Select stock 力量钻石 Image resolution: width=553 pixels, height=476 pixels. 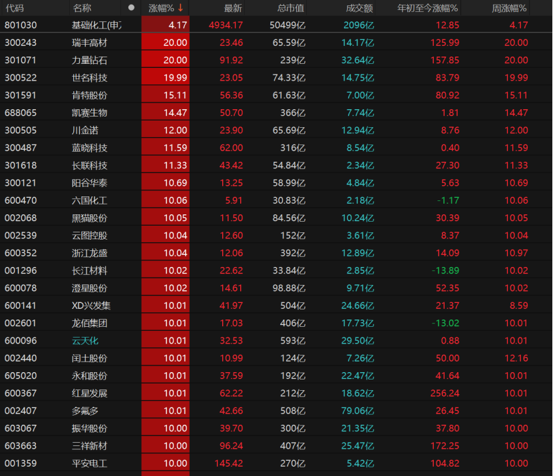89,60
